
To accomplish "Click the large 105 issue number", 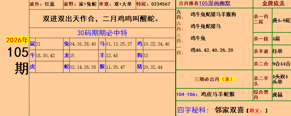I will [18, 52].
